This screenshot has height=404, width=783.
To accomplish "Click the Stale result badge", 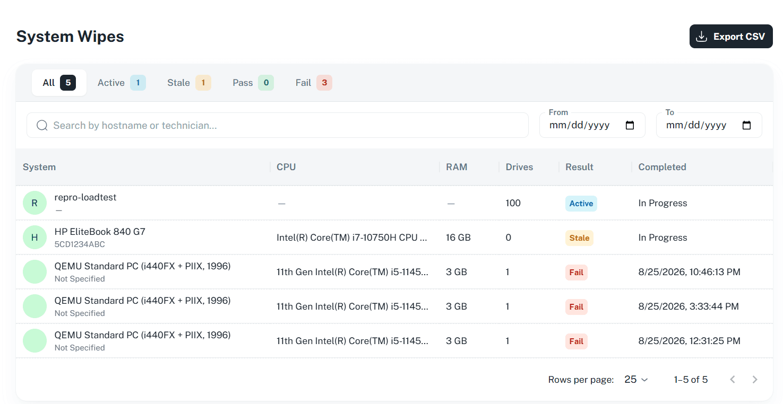I will (579, 238).
